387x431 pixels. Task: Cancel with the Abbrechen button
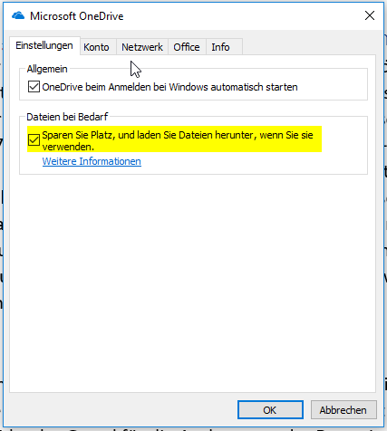coord(343,410)
